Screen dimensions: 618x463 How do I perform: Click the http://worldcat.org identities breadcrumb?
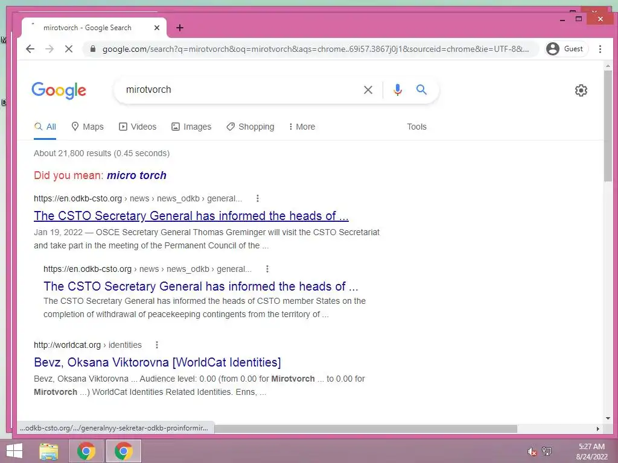[88, 345]
